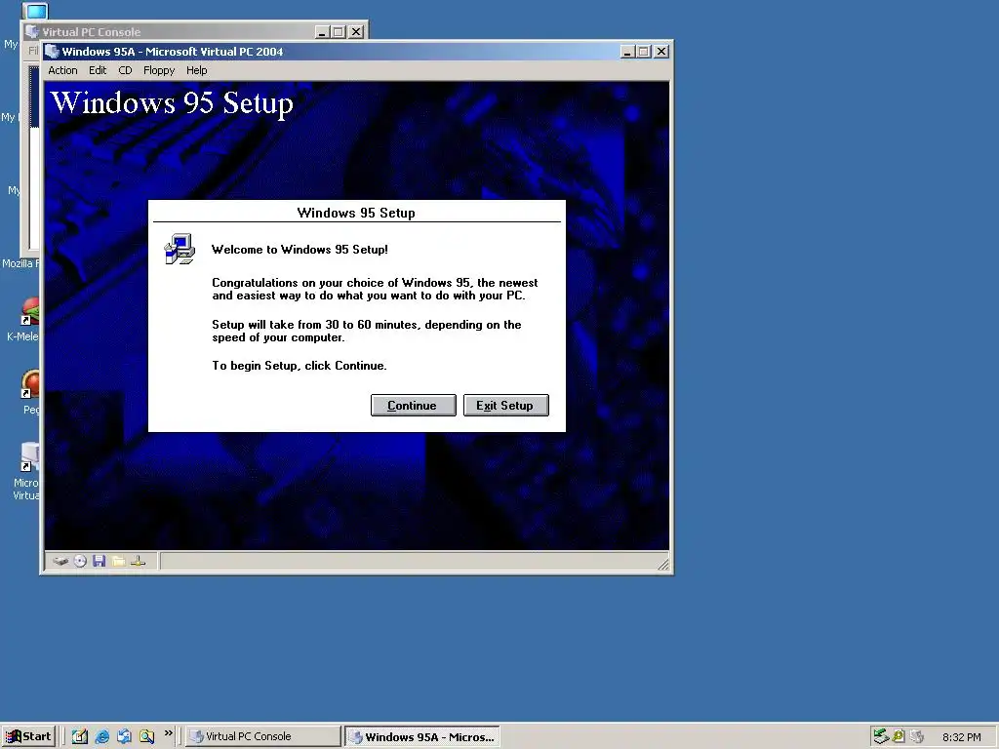Close the Virtual PC Console window
Viewport: 999px width, 749px height.
[356, 32]
